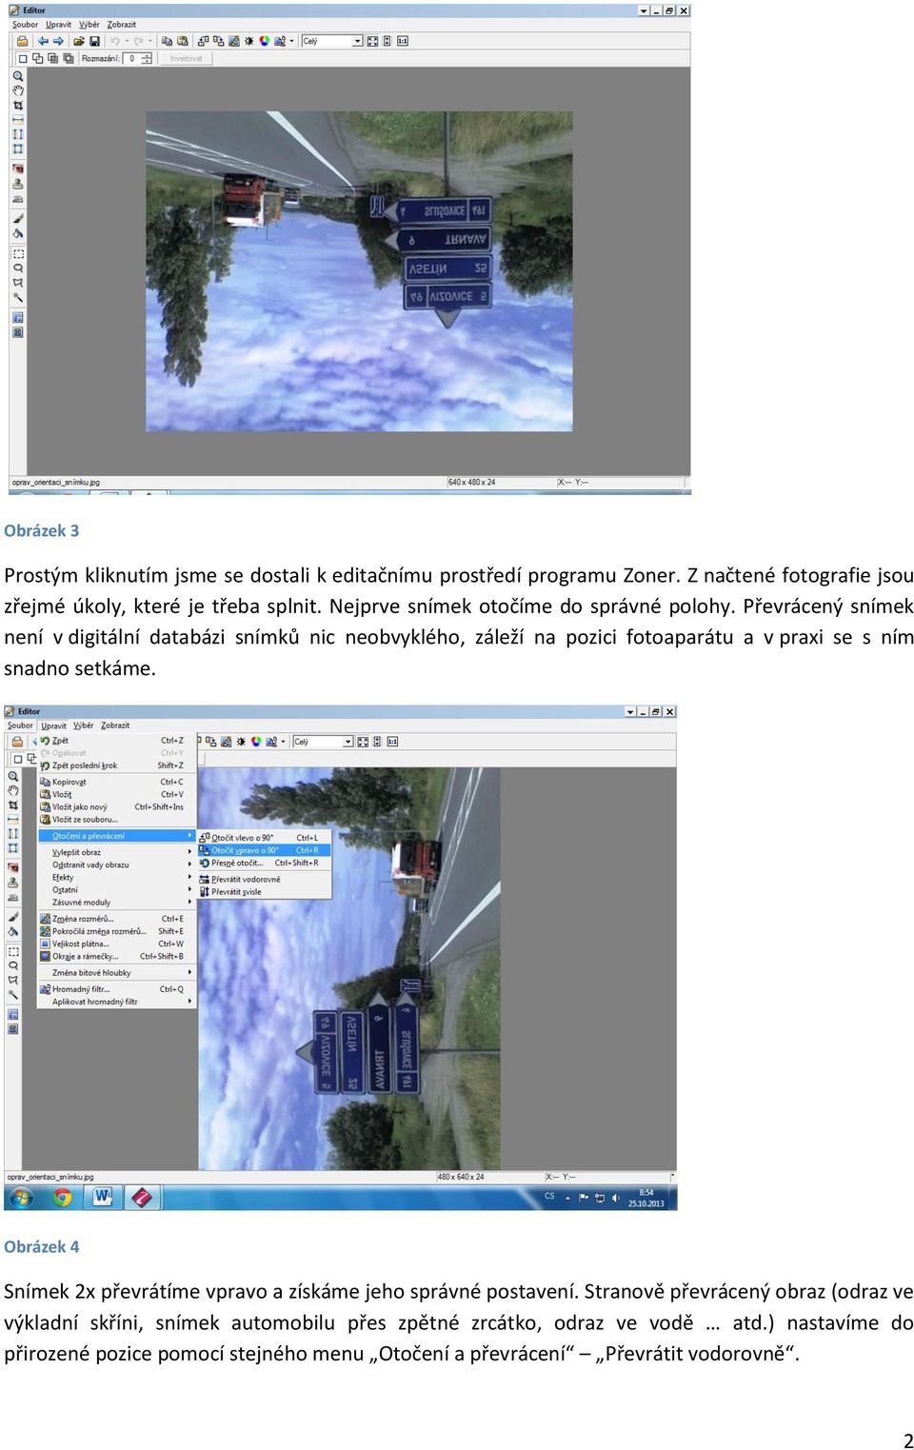914x1450 pixels.
Task: Select the Fill bucket tool in Obrázek 3 editor
Action: click(18, 233)
